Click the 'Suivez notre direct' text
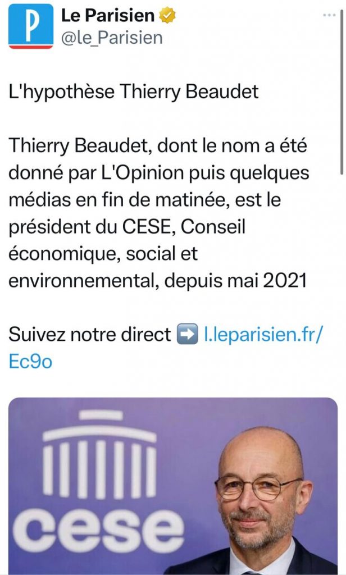 [x=89, y=335]
